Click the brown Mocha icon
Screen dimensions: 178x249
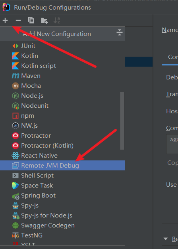(x=15, y=86)
